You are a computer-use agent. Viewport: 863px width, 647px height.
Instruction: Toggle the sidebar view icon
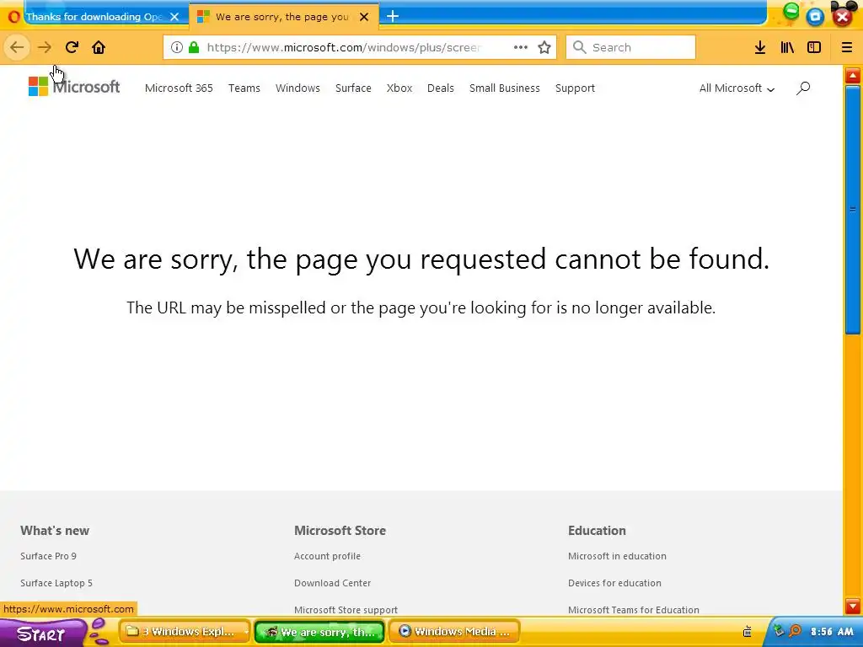click(x=814, y=47)
